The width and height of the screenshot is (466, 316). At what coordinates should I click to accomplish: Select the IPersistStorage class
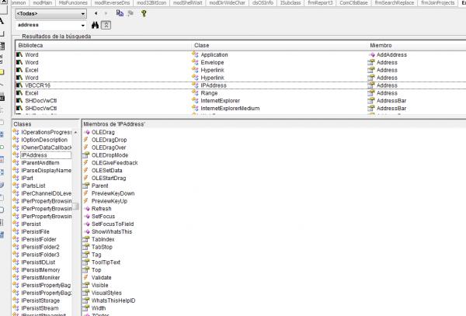40,300
